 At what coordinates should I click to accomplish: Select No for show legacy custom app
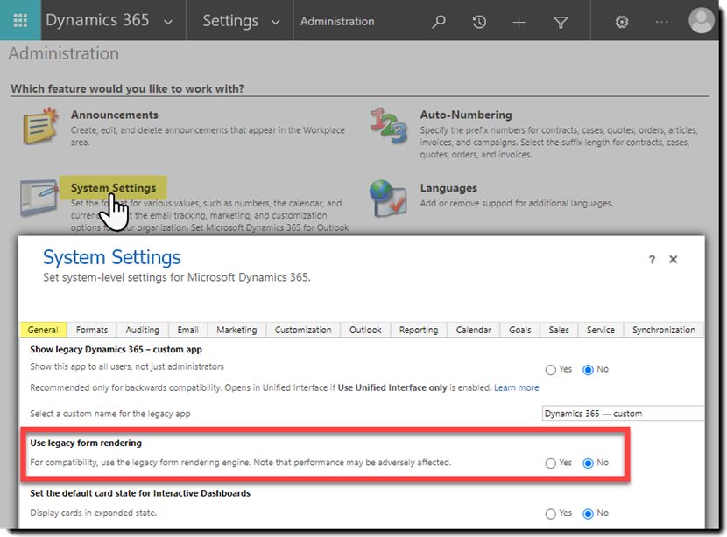coord(588,370)
